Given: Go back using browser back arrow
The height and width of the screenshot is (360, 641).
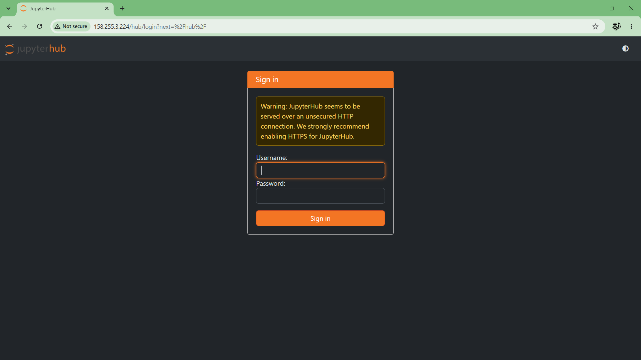Looking at the screenshot, I should (x=10, y=26).
